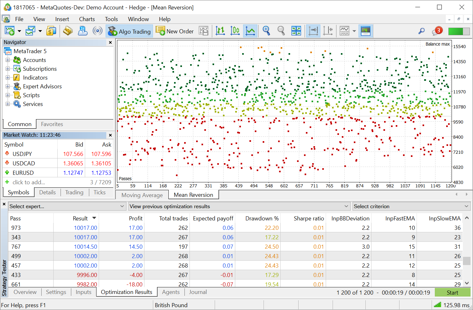Viewport: 473px width, 310px height.
Task: Click the New Order button
Action: (175, 31)
